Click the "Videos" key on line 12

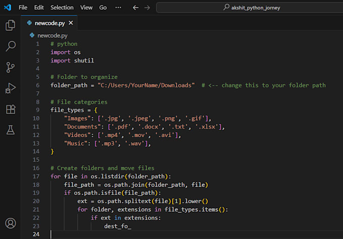pyautogui.click(x=77, y=135)
